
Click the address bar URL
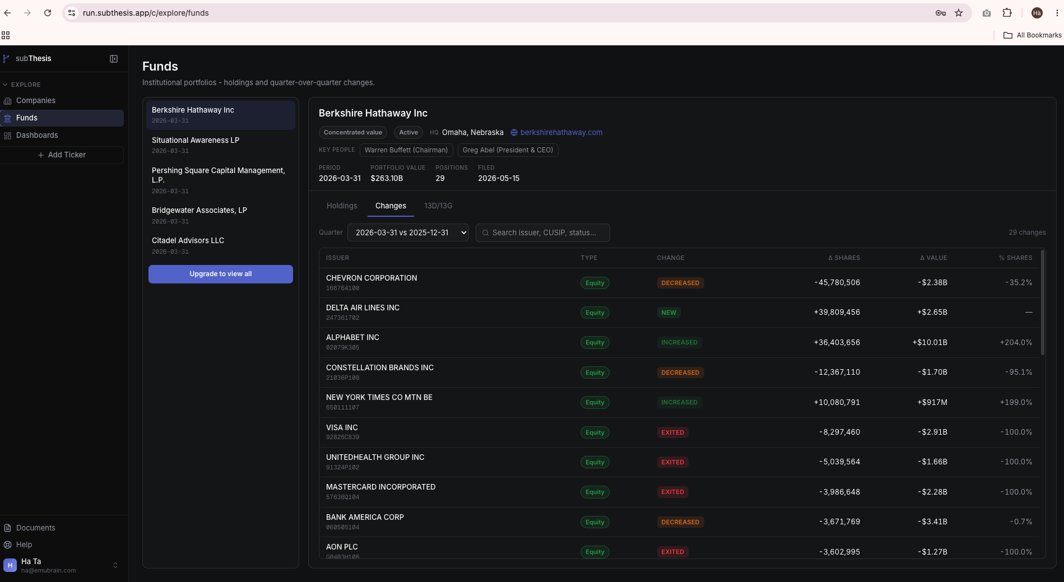pos(146,13)
